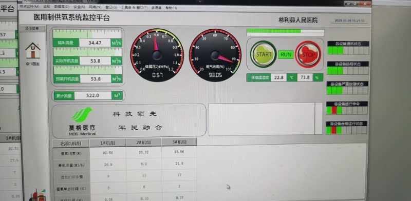Click the factory icon at the sidebar bottom
411x201 pixels.
[38, 195]
